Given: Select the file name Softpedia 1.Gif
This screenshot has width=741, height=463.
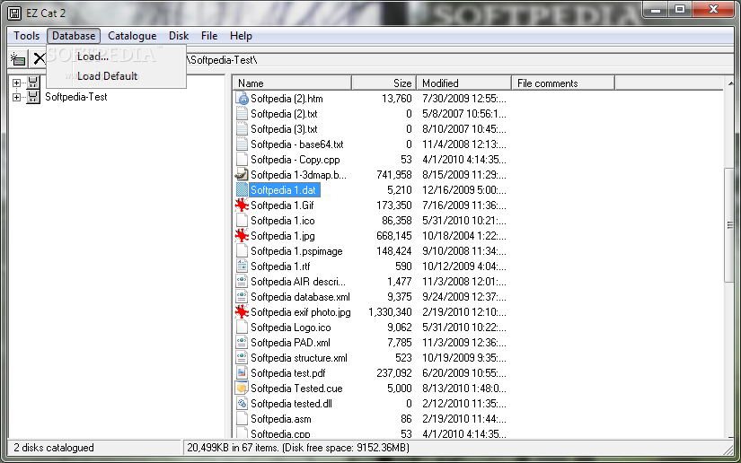Looking at the screenshot, I should tap(282, 205).
